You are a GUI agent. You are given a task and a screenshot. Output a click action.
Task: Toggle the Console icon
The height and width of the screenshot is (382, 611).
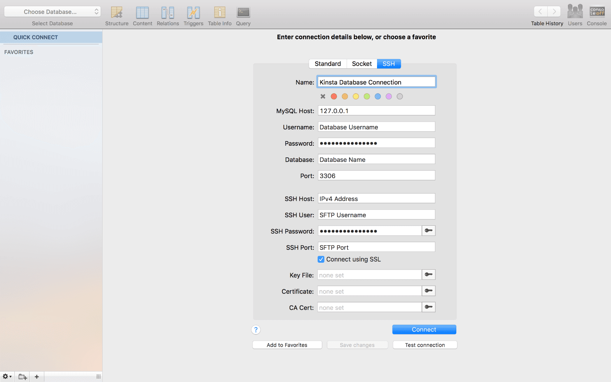tap(597, 12)
